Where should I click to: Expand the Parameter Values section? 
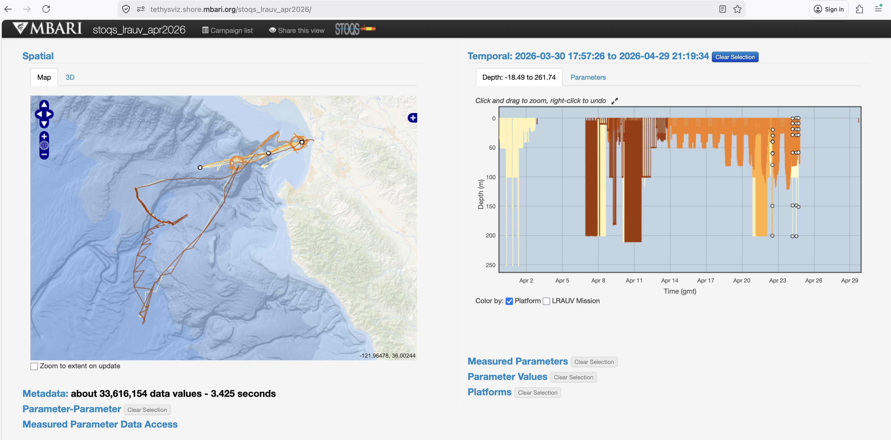tap(507, 377)
